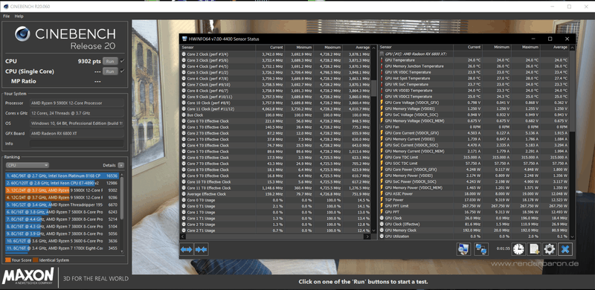This screenshot has height=290, width=595.
Task: Sort by left panel Maximum column header
Action: [328, 48]
